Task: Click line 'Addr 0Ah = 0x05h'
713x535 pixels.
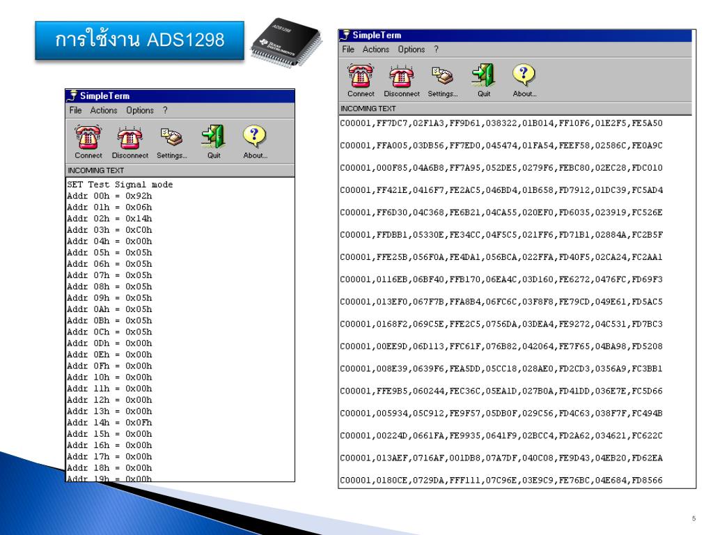Action: (x=109, y=309)
